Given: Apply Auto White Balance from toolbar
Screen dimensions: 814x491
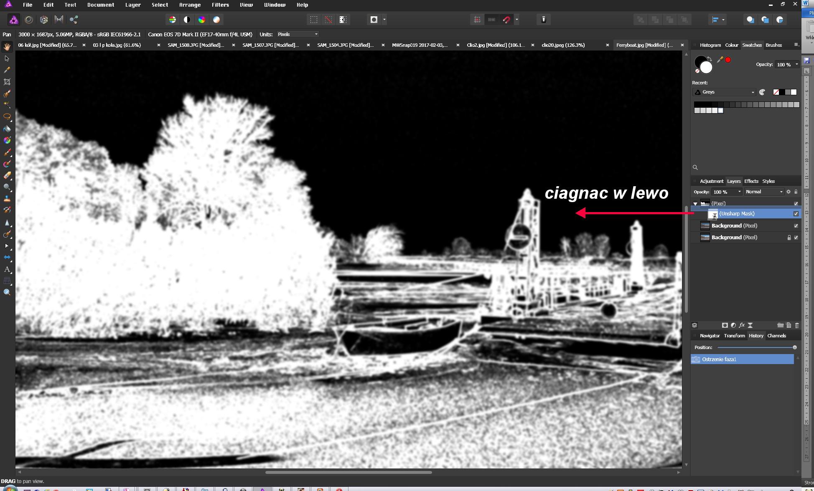Looking at the screenshot, I should click(216, 20).
